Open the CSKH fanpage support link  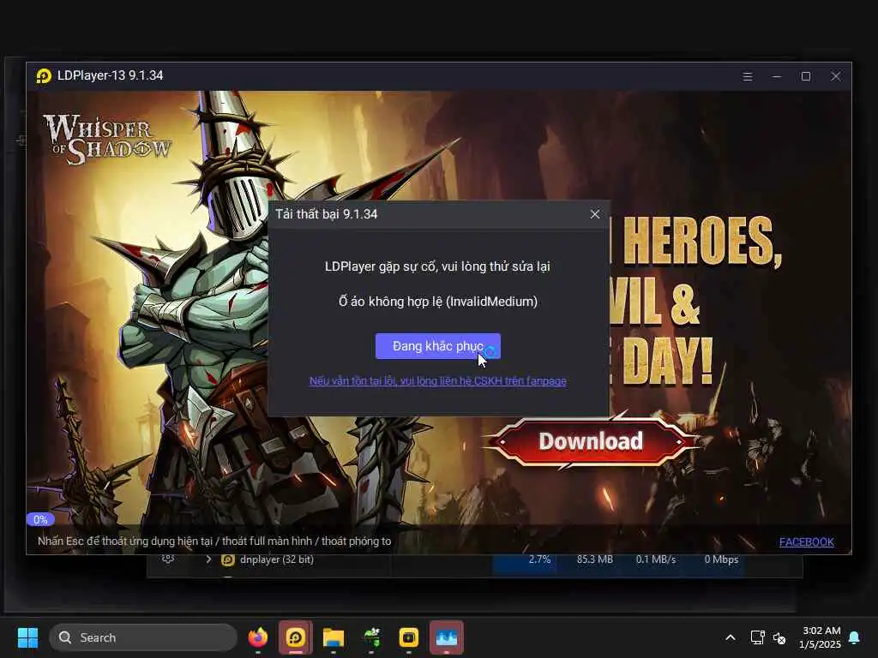pos(437,381)
